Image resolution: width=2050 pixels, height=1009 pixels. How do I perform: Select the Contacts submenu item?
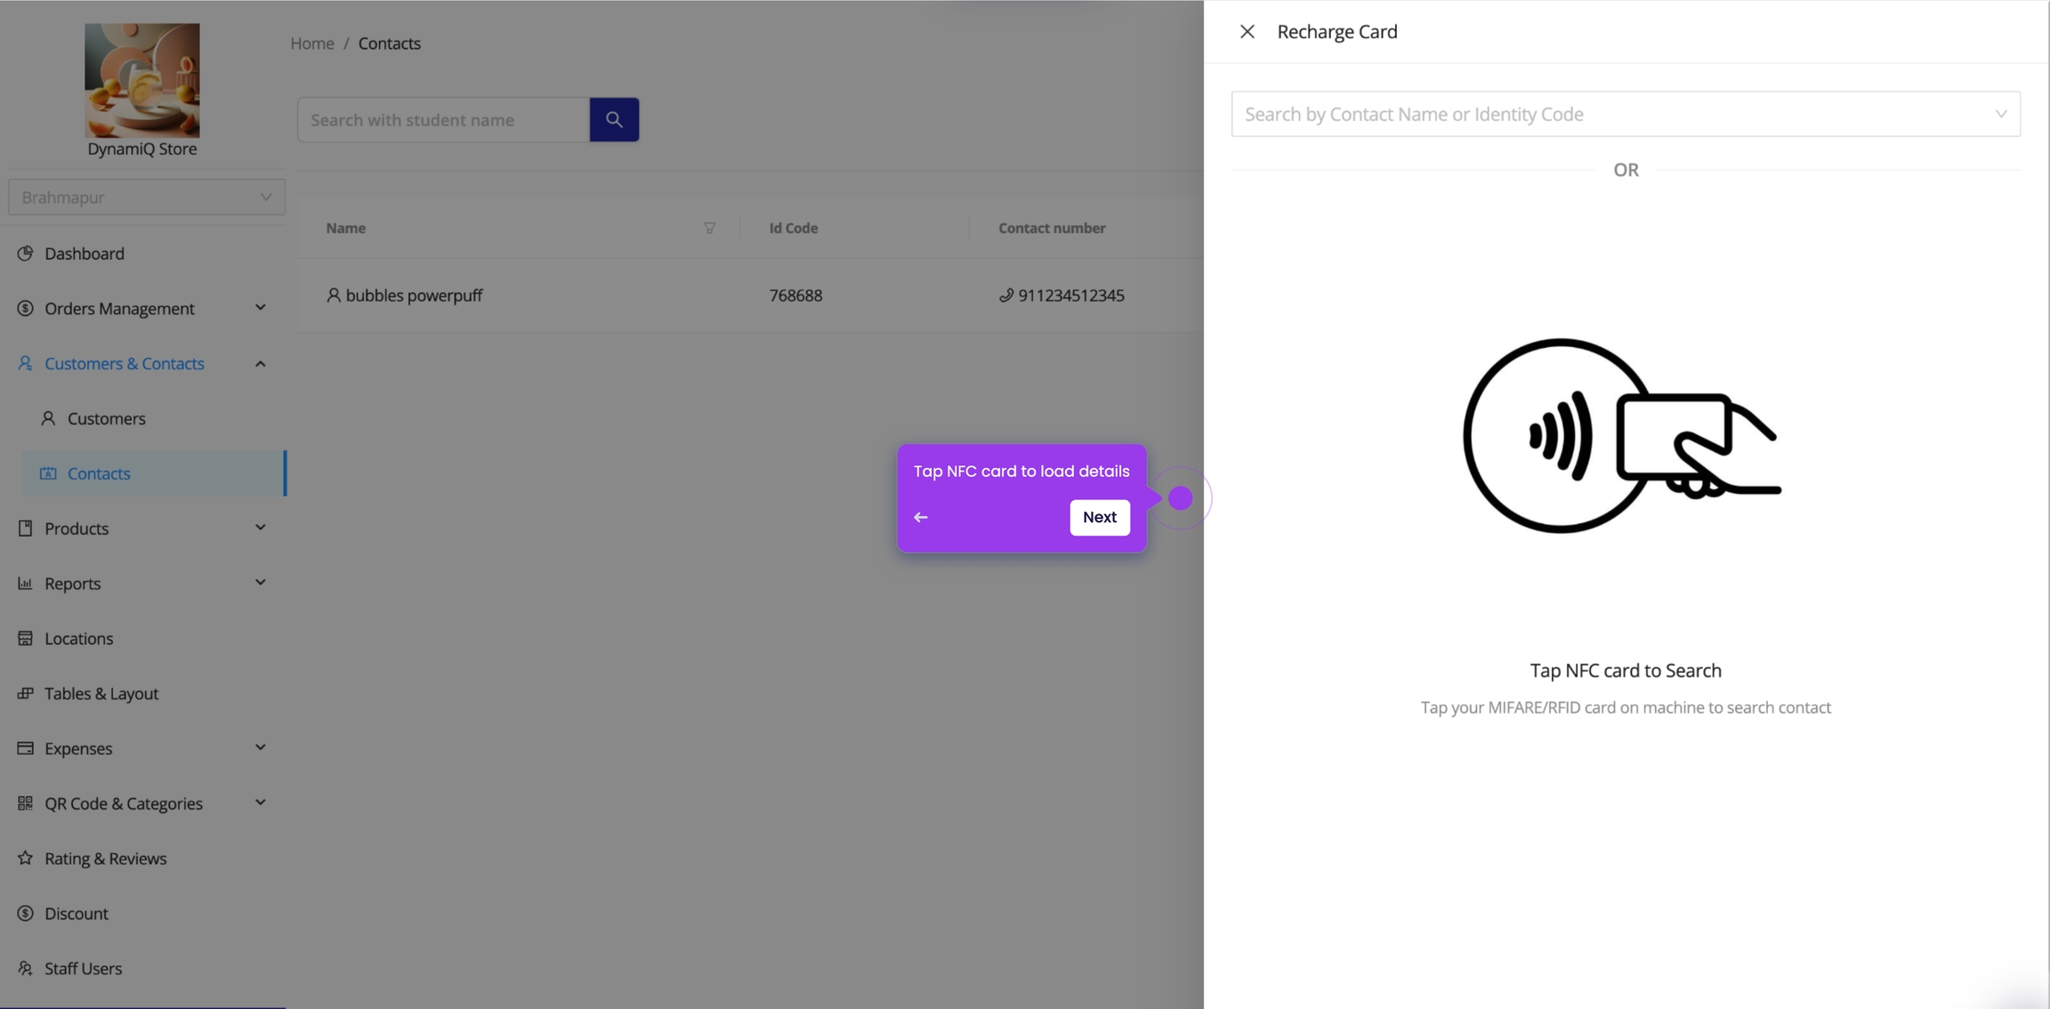(x=99, y=473)
